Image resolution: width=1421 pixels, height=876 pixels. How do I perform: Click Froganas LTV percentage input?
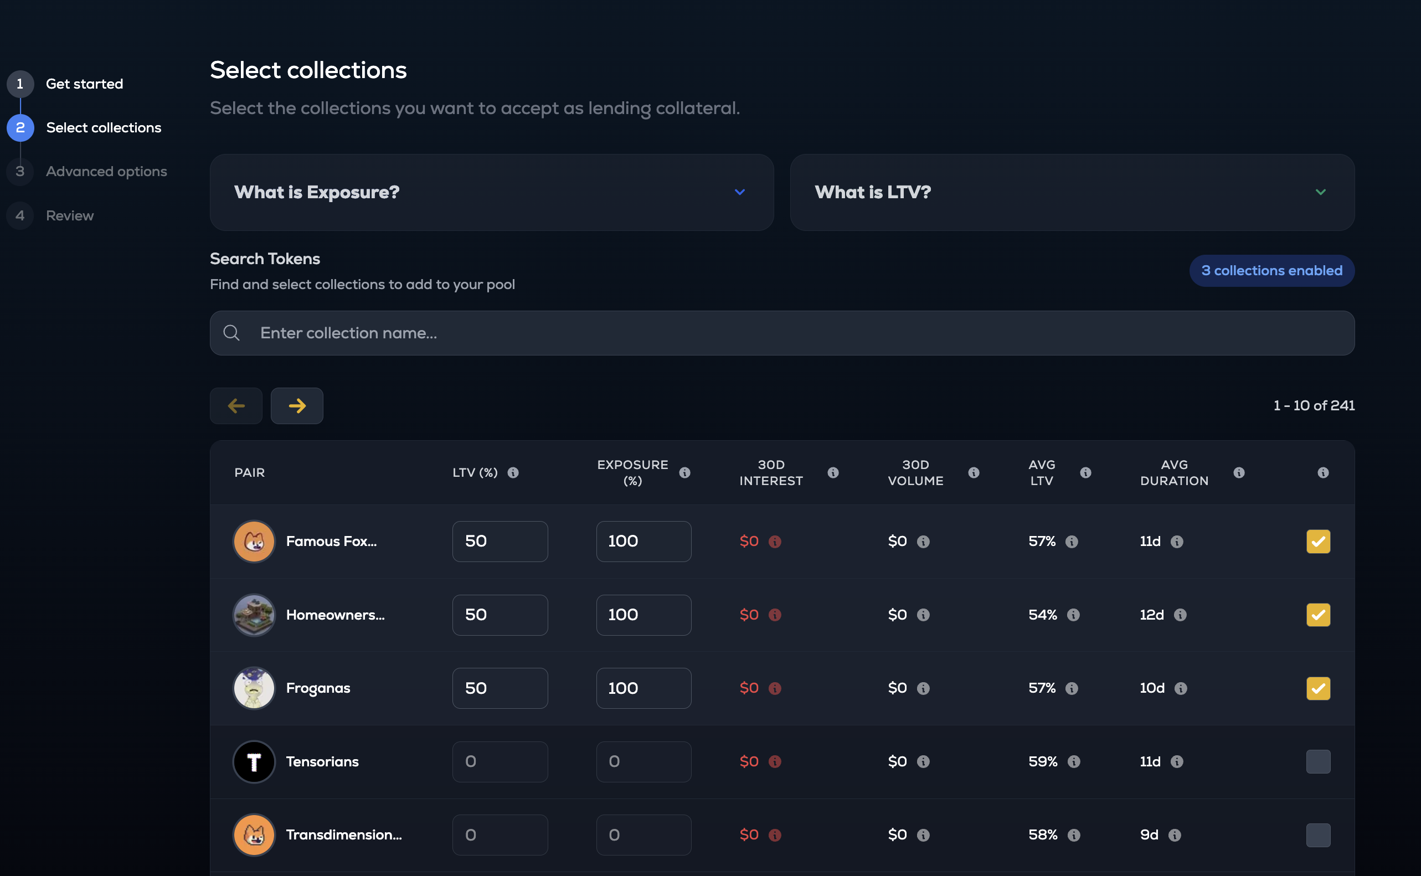(x=500, y=688)
